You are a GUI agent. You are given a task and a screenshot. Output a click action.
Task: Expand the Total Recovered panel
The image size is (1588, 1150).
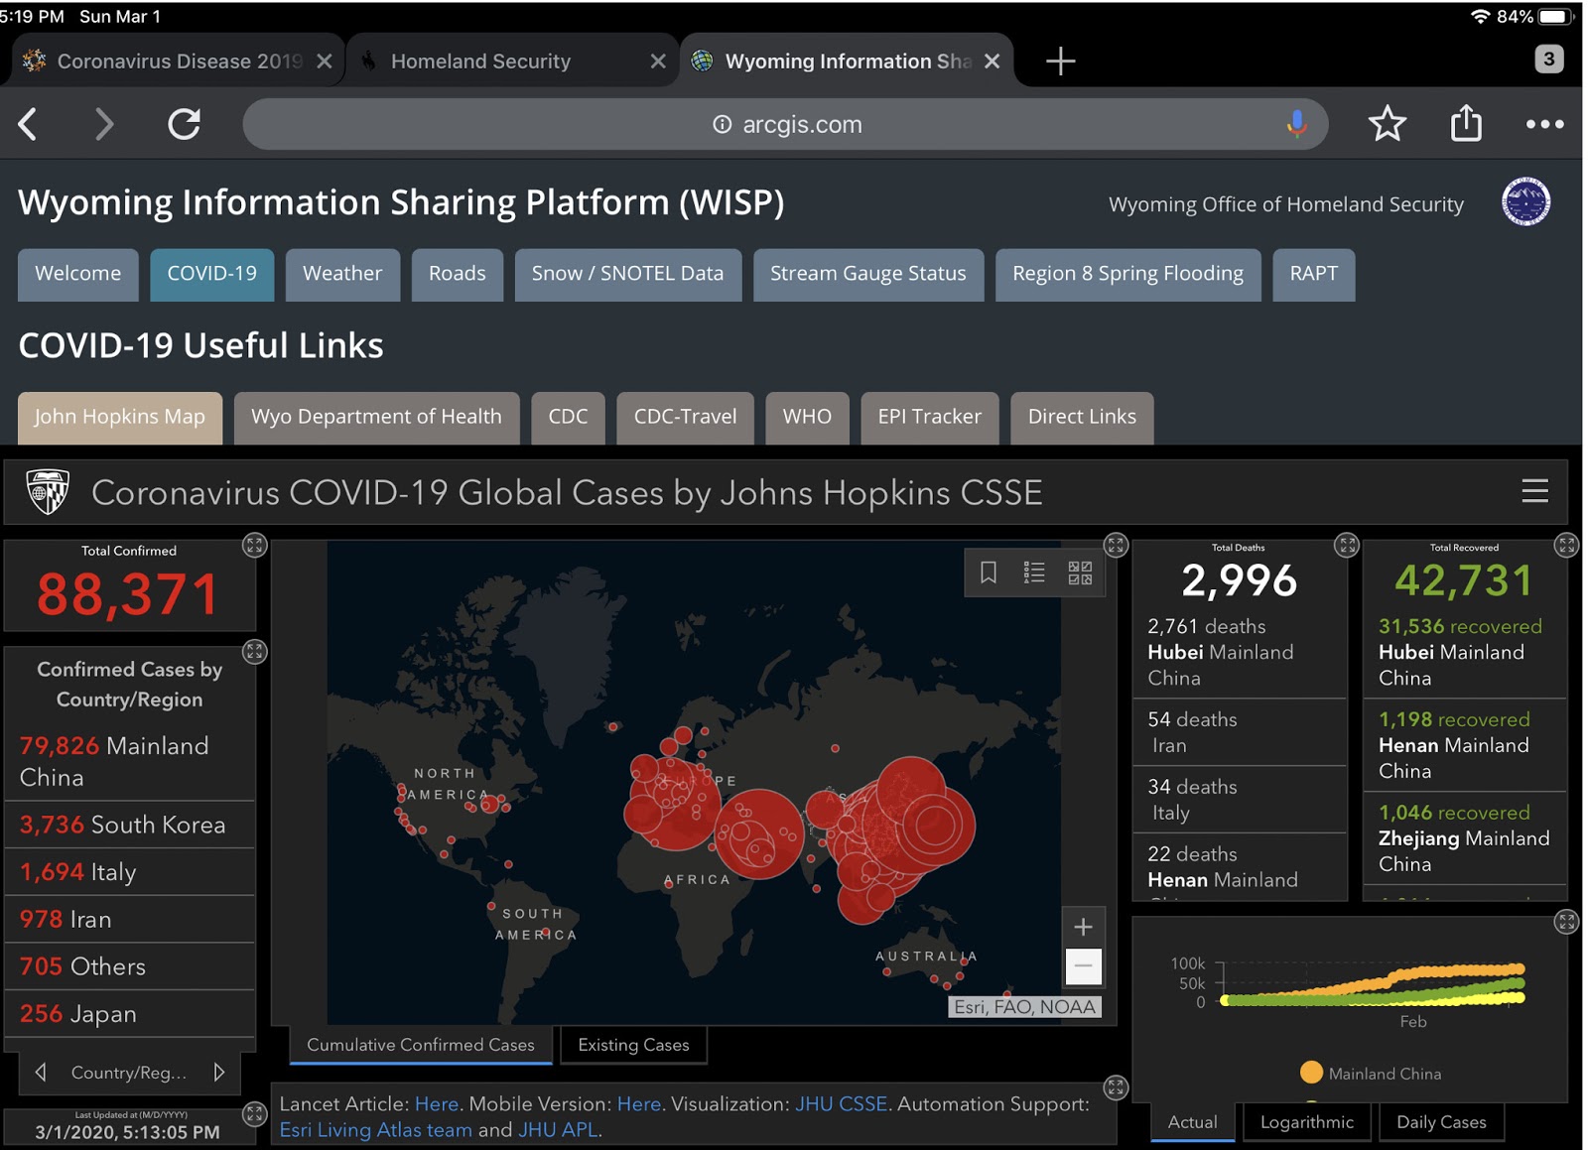click(1566, 545)
